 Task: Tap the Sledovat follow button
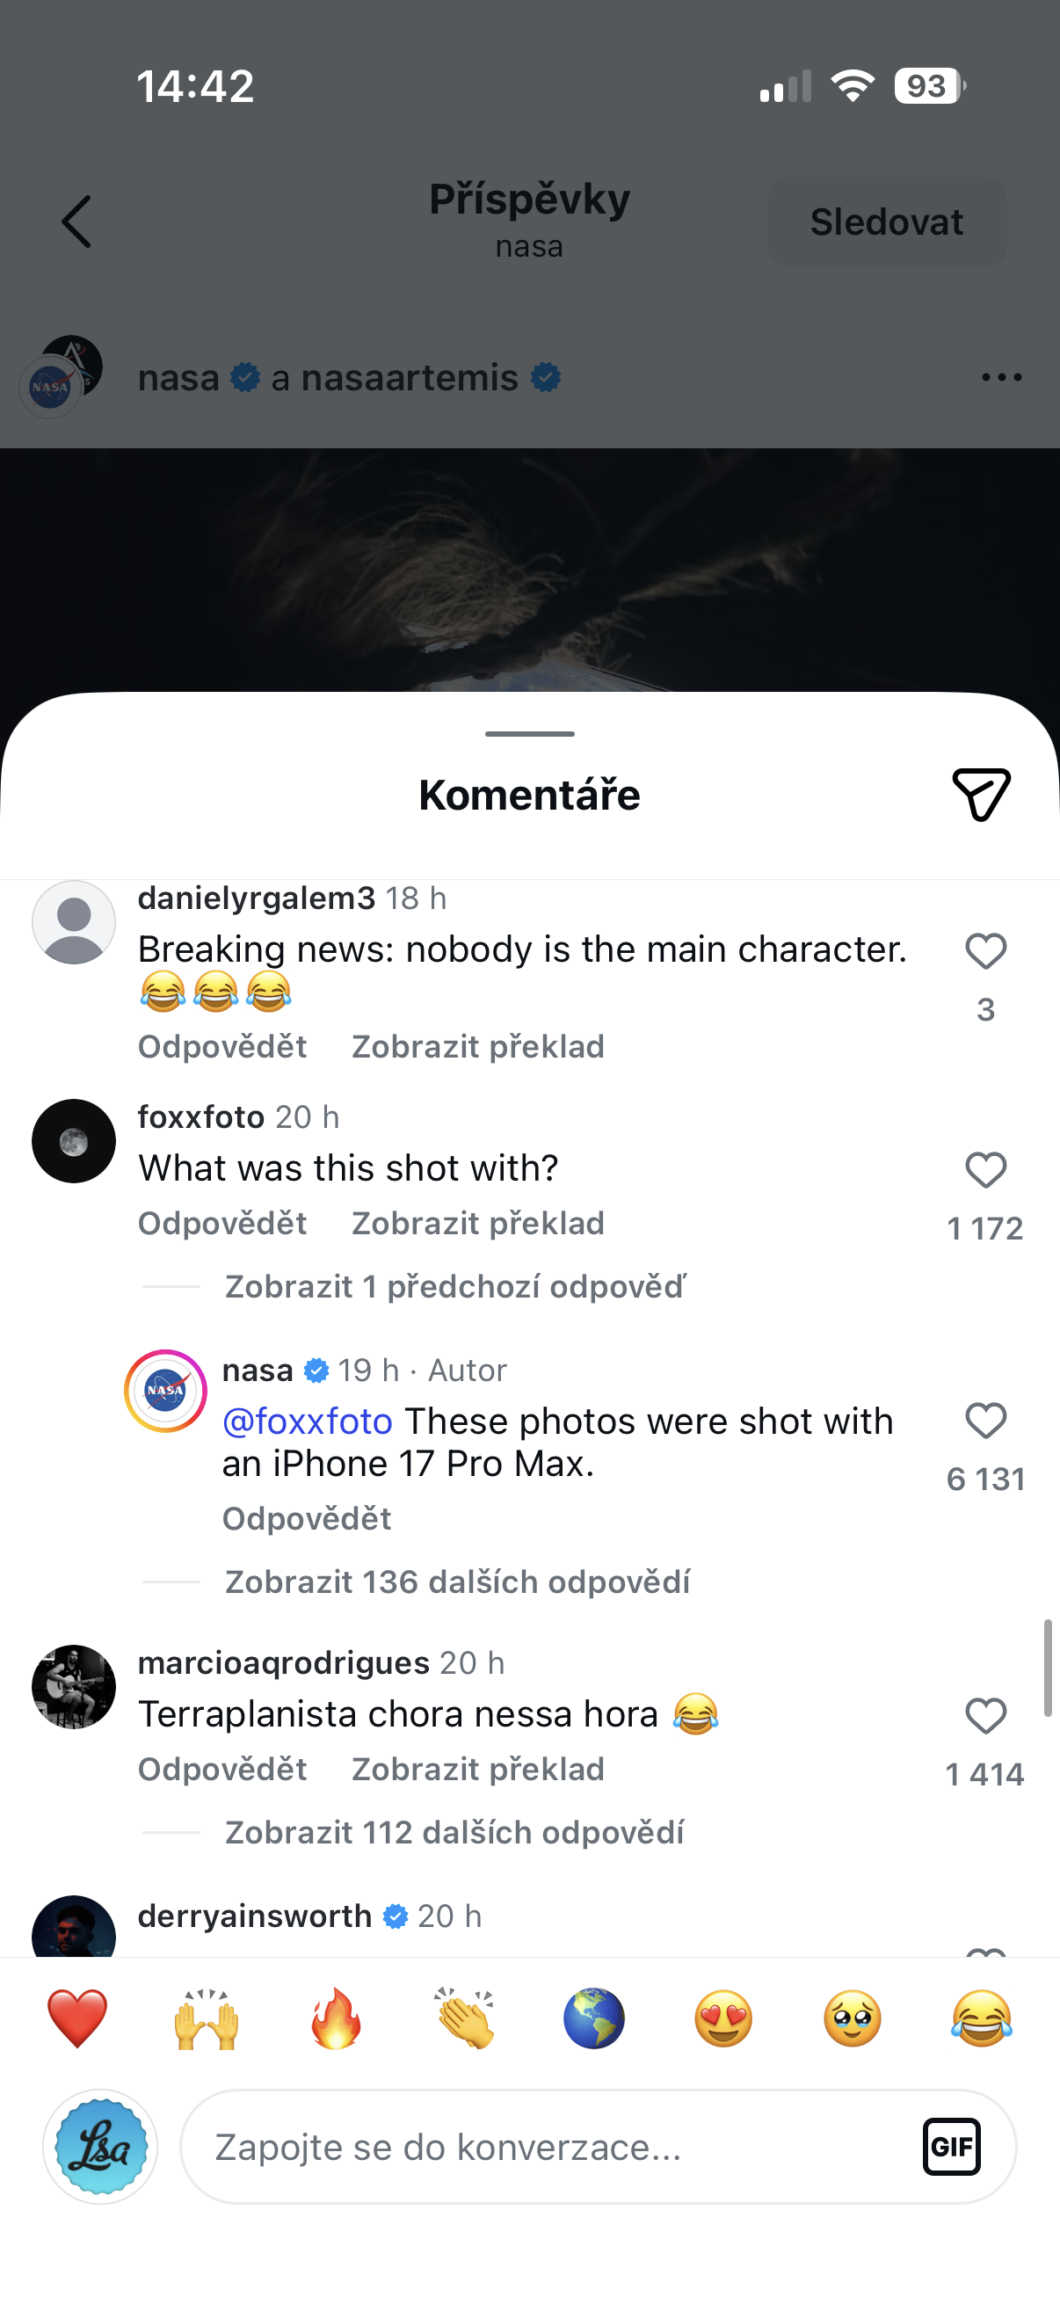[x=887, y=221]
